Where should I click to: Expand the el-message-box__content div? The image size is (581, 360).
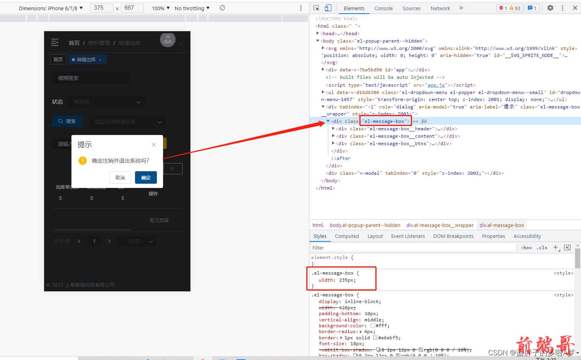point(333,136)
